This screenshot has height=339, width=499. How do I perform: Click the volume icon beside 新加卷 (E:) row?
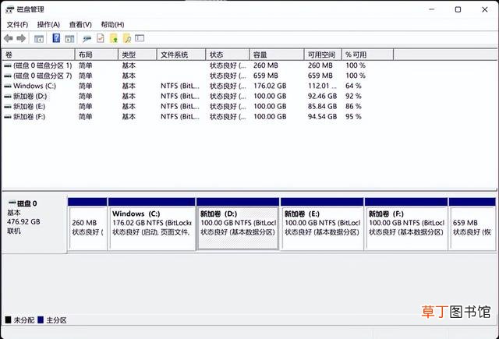(x=8, y=106)
